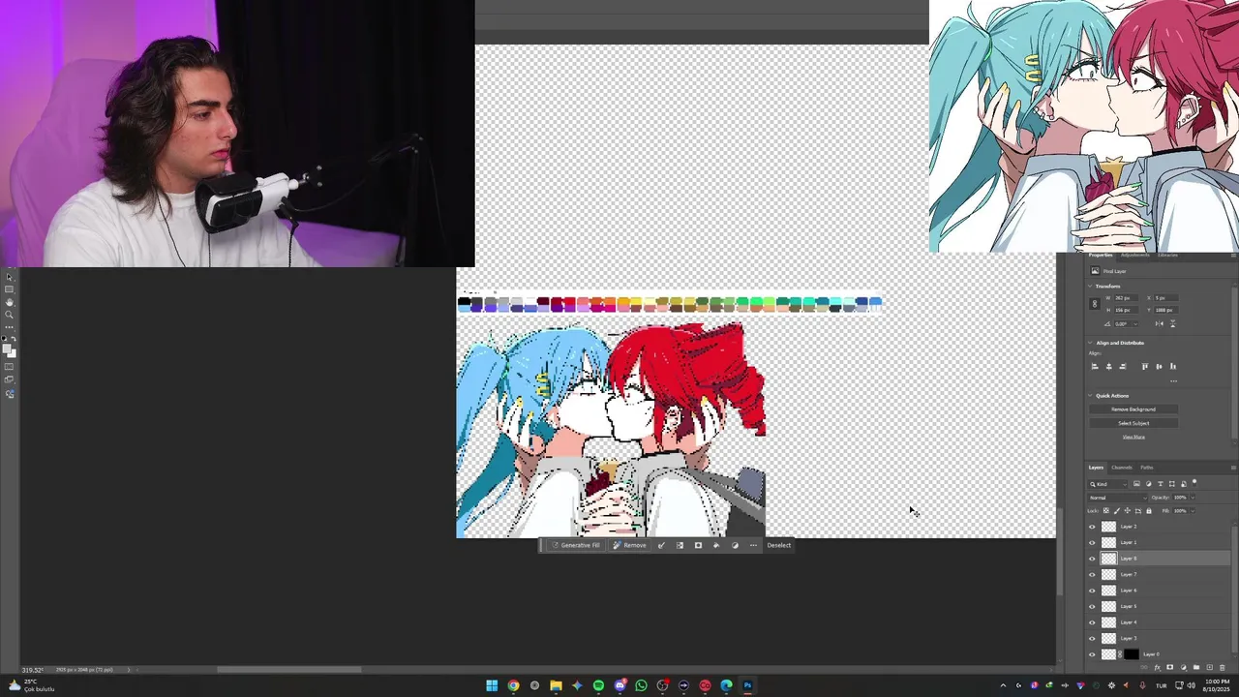Align left edges icon
The width and height of the screenshot is (1239, 697).
[1095, 367]
